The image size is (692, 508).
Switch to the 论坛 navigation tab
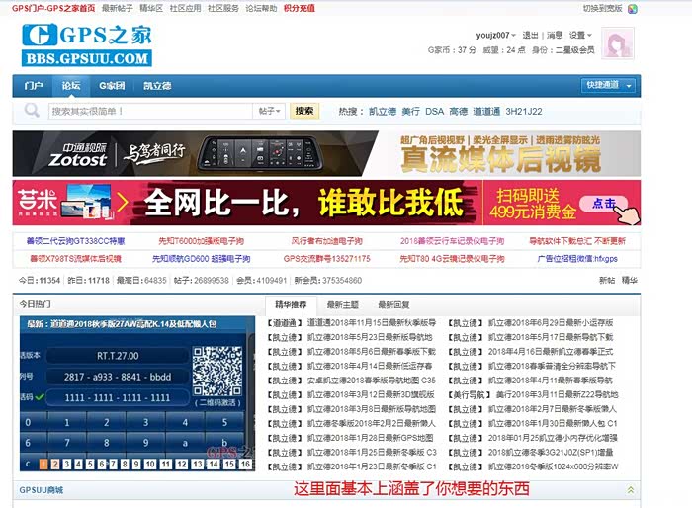[71, 86]
